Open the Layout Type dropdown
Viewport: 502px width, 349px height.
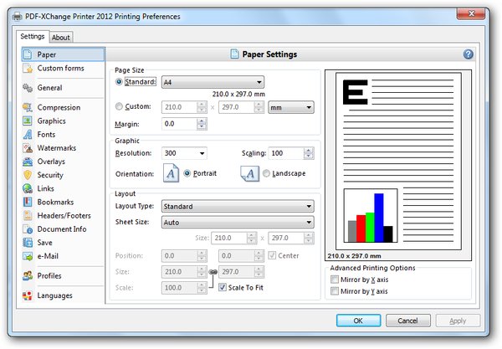[238, 206]
